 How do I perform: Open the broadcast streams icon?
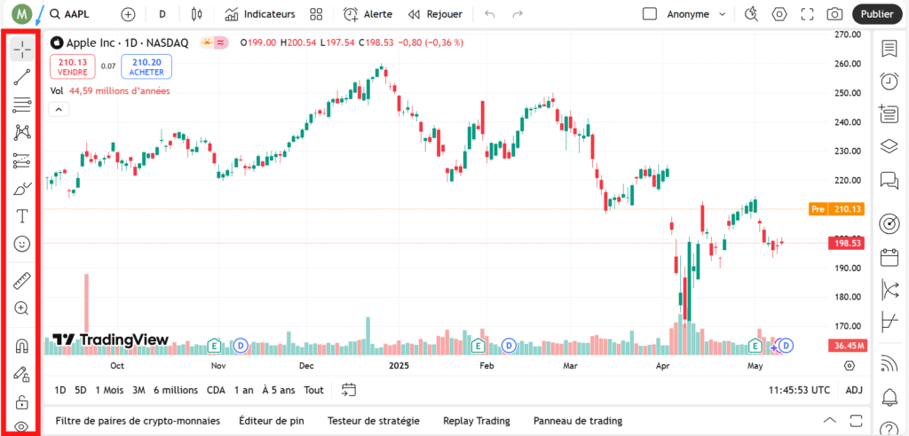tap(889, 362)
